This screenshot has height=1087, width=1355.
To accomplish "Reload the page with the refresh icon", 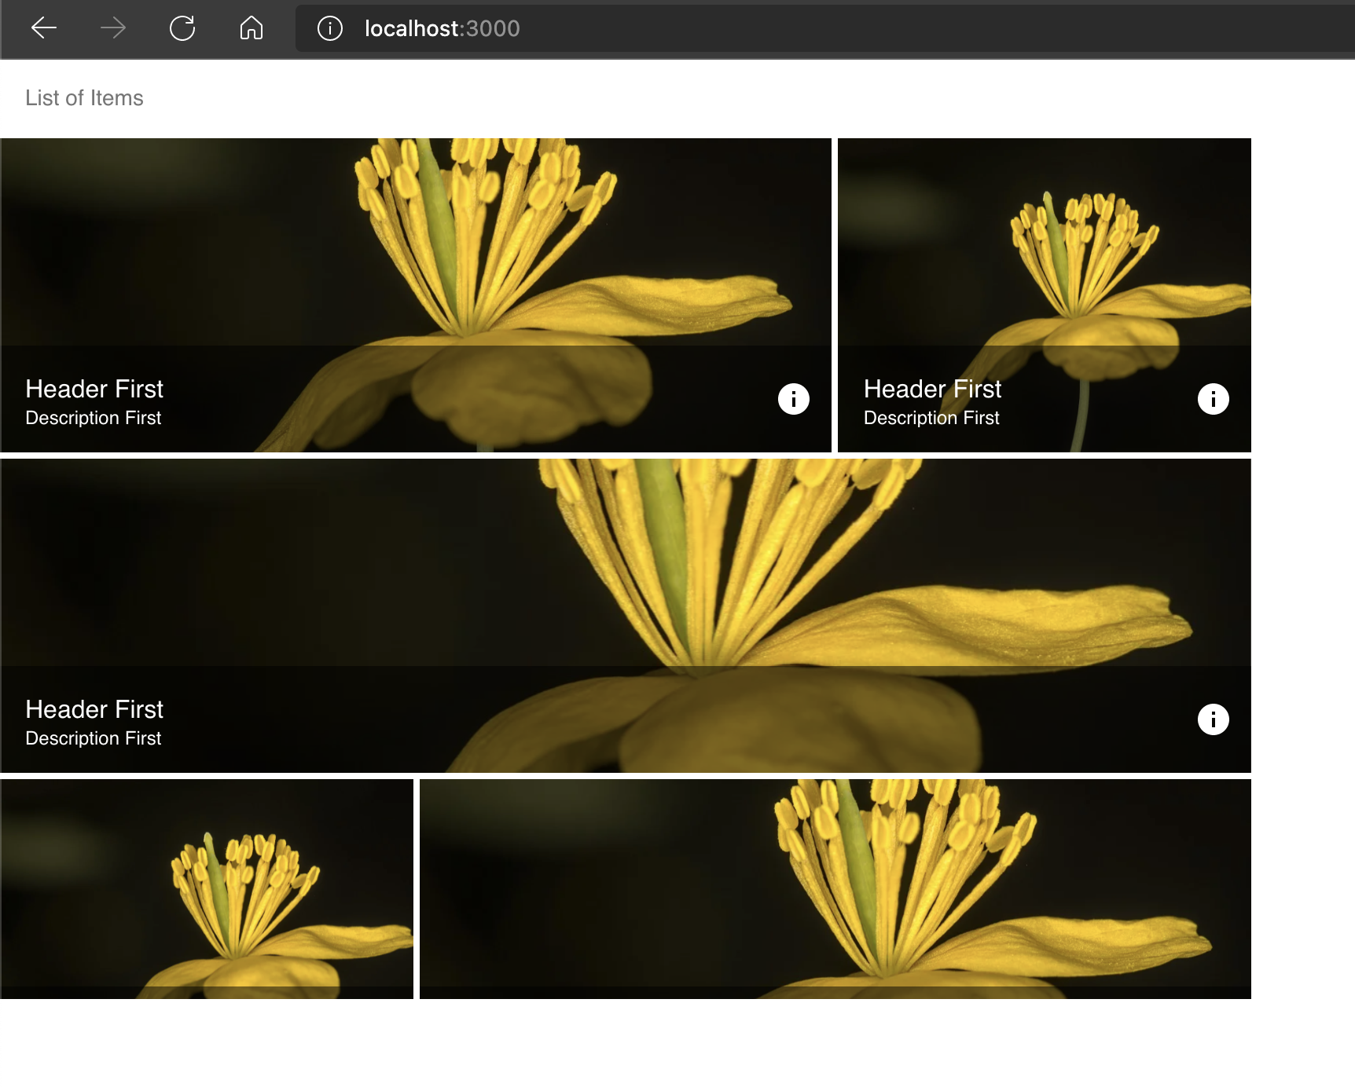I will coord(182,28).
